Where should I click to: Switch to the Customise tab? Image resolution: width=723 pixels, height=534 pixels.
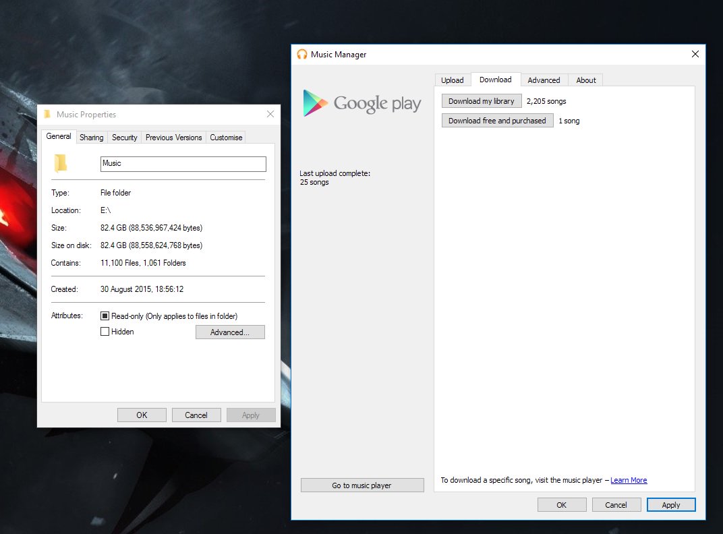click(226, 138)
